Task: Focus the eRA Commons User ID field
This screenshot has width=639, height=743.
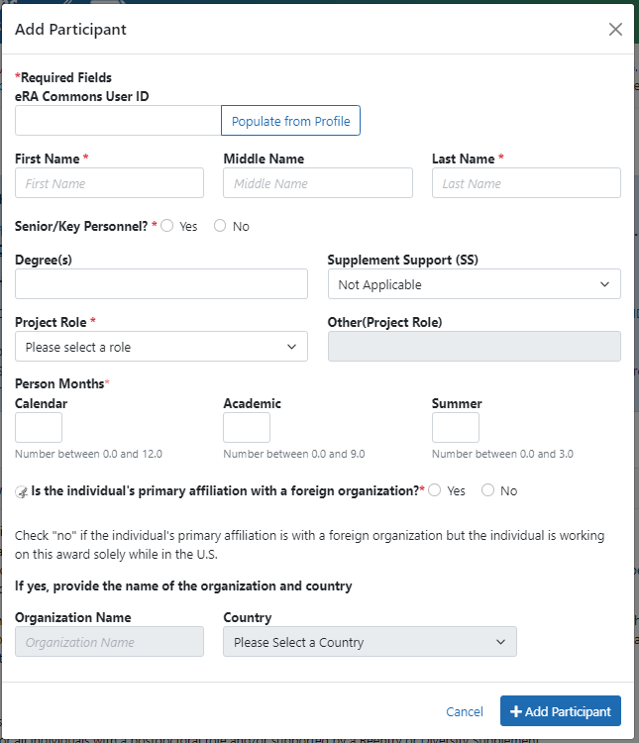Action: coord(117,121)
